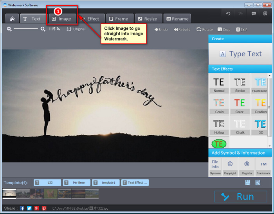The image size is (274, 214).
Task: Insert Dynamic File Info
Action: click(215, 167)
